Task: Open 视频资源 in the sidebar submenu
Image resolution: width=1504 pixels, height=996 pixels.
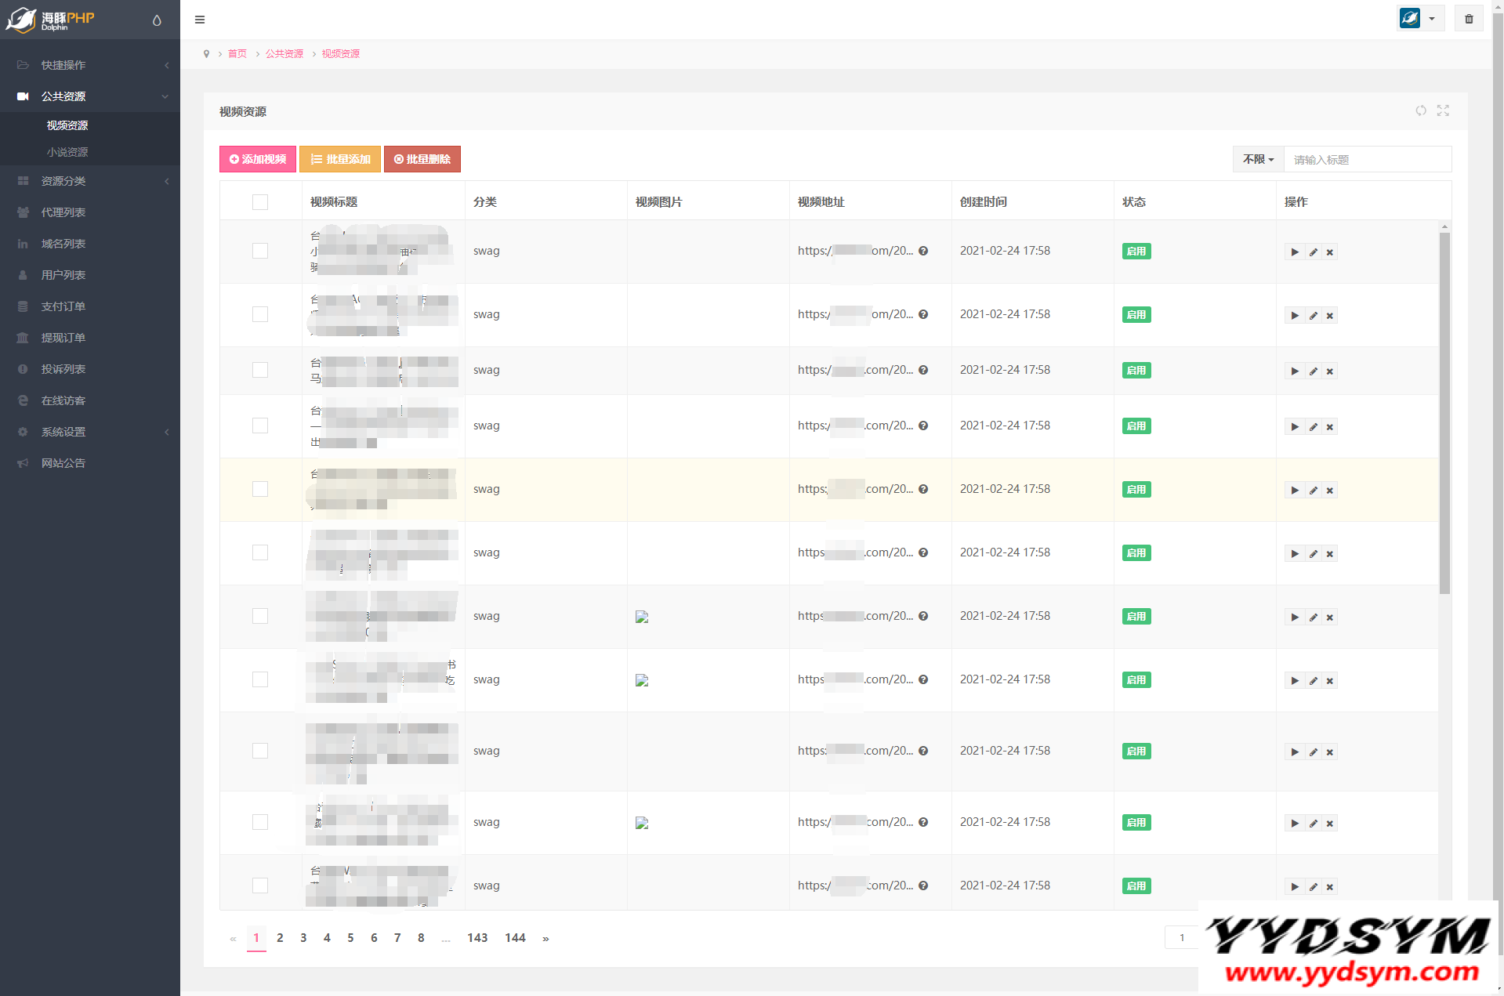Action: (67, 125)
